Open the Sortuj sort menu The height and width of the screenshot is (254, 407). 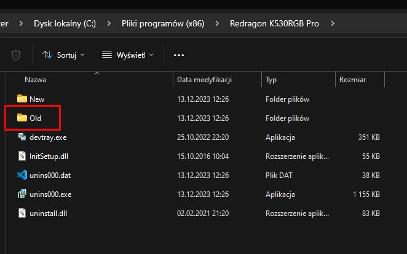pyautogui.click(x=63, y=55)
